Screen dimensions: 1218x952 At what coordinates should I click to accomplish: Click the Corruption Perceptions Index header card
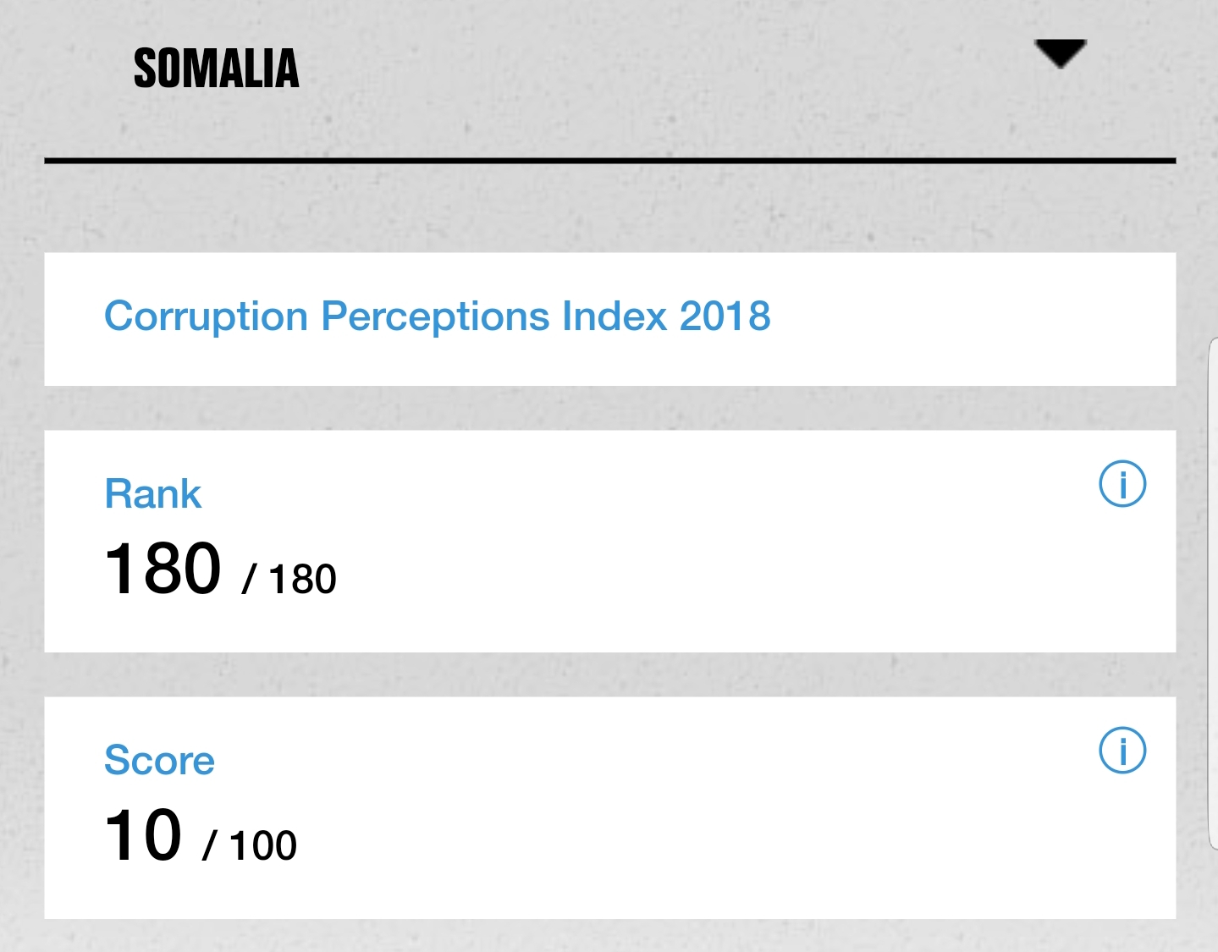pos(609,319)
